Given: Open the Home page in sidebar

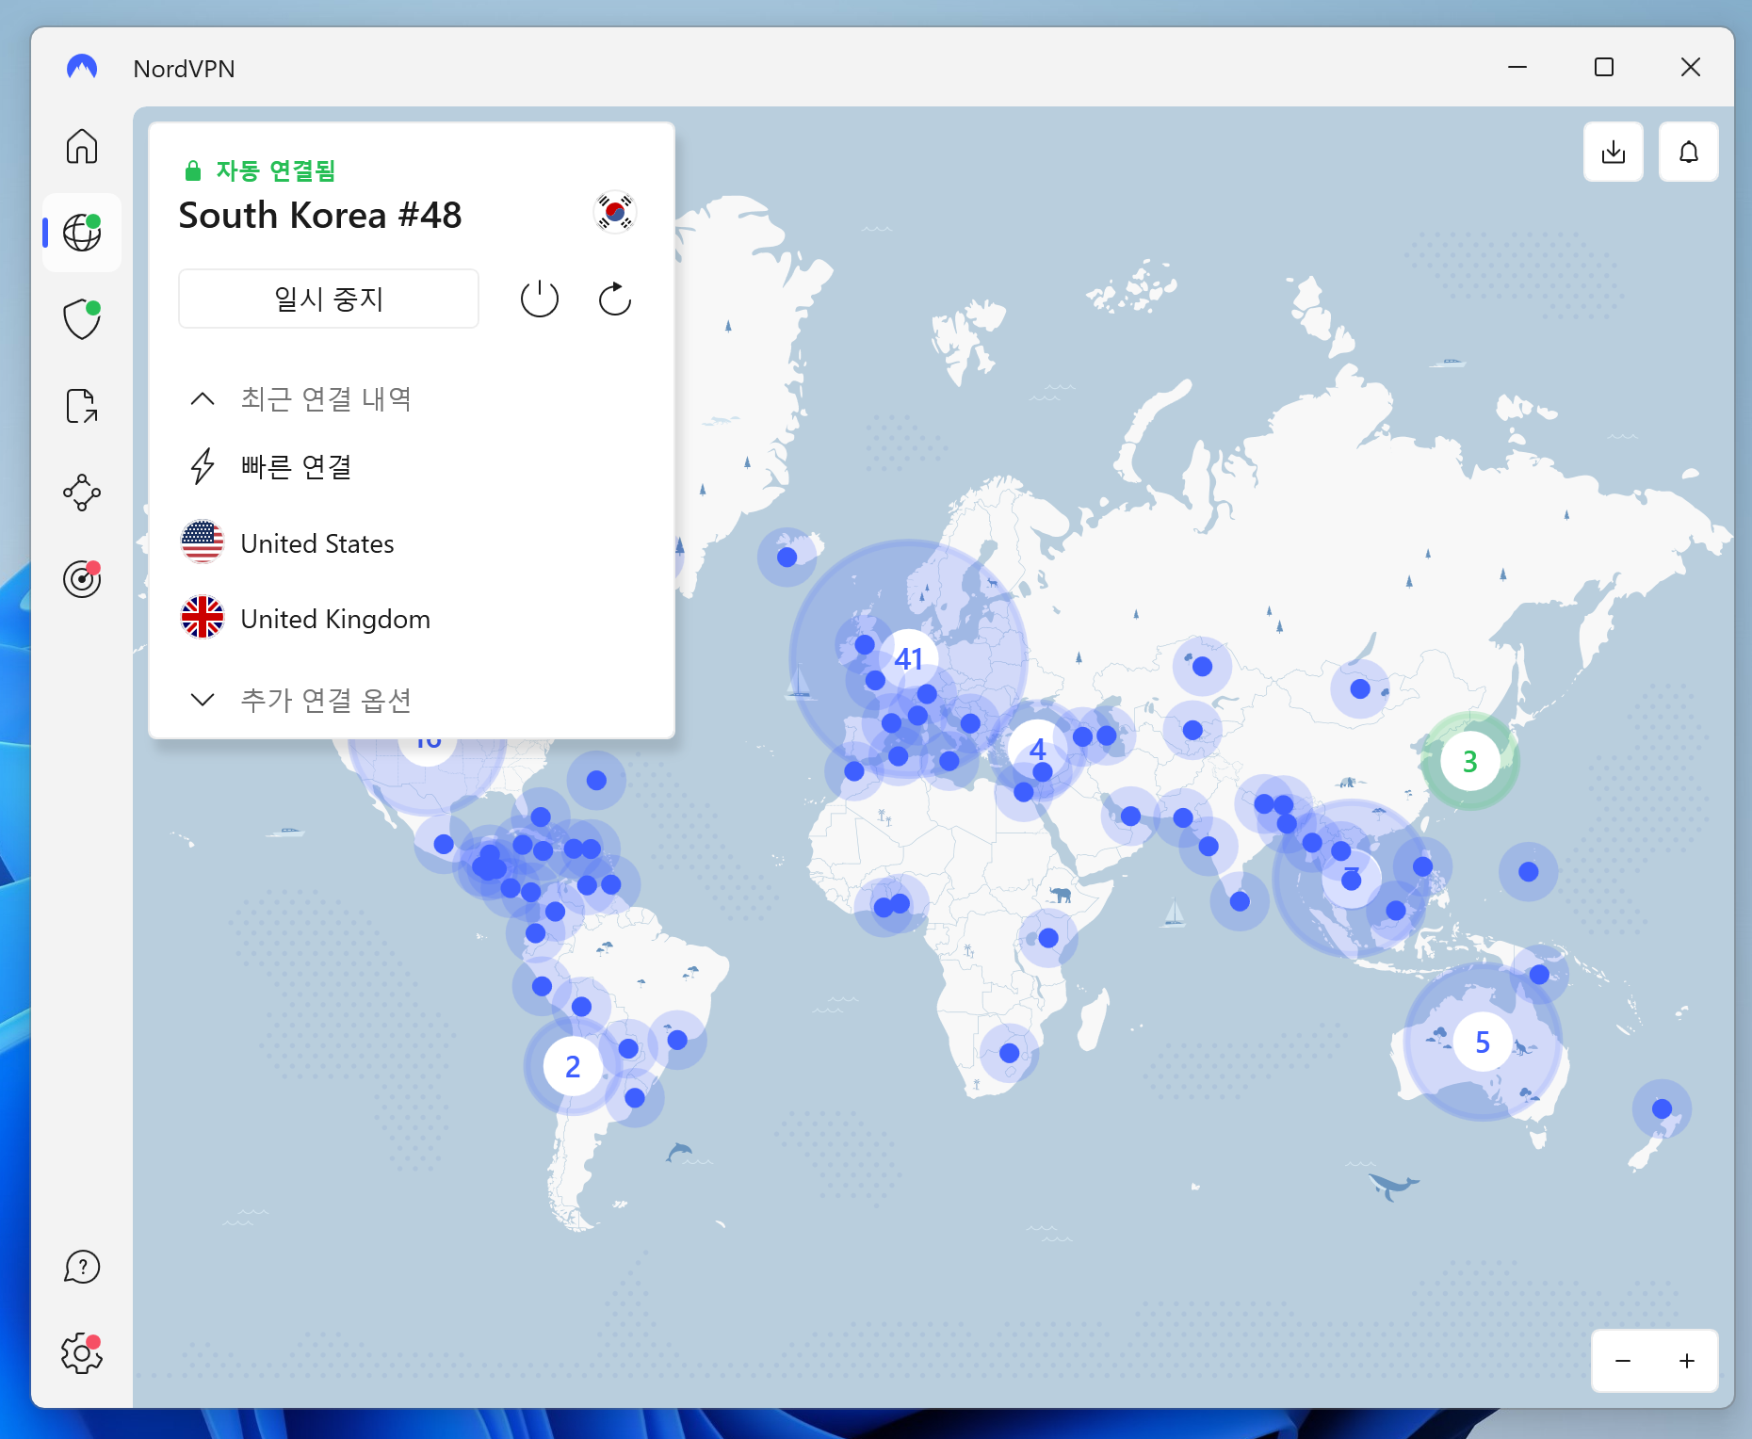Looking at the screenshot, I should point(82,146).
